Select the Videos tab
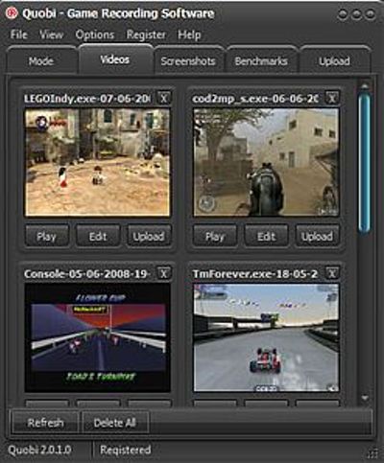Screen dimensions: 384x463 click(x=115, y=59)
